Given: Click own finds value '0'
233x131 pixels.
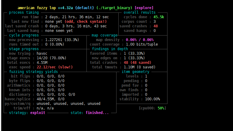Looking at the screenshot, I should 146,90.
